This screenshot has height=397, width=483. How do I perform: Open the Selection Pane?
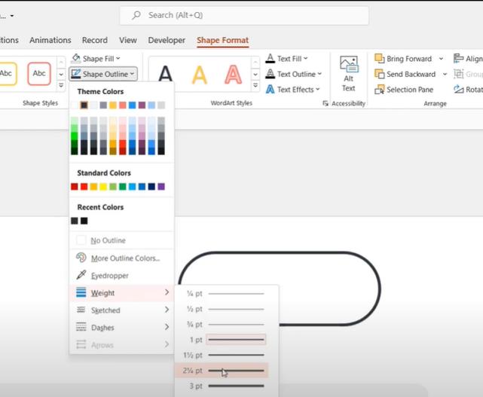[404, 90]
